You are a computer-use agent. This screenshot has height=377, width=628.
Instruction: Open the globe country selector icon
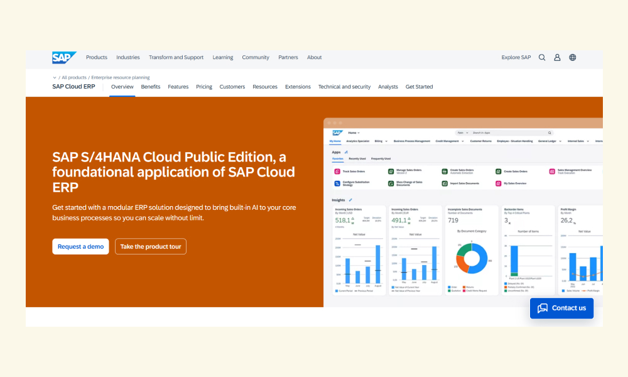[573, 57]
